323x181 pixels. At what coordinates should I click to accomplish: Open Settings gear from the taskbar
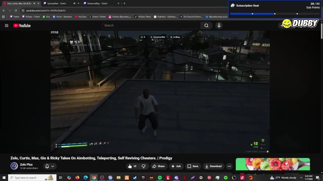coord(201,178)
